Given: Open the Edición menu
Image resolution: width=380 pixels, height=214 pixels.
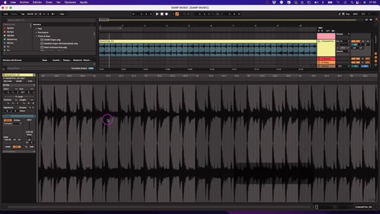Looking at the screenshot, I should pyautogui.click(x=37, y=2).
